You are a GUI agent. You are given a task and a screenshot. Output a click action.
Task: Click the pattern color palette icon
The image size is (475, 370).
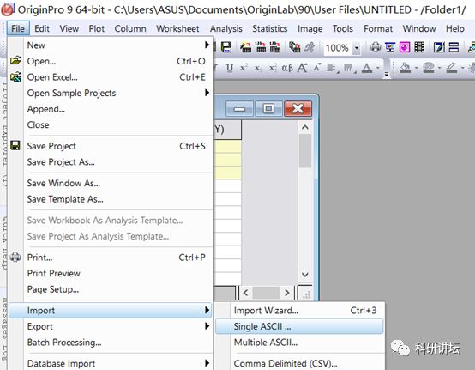click(x=429, y=67)
